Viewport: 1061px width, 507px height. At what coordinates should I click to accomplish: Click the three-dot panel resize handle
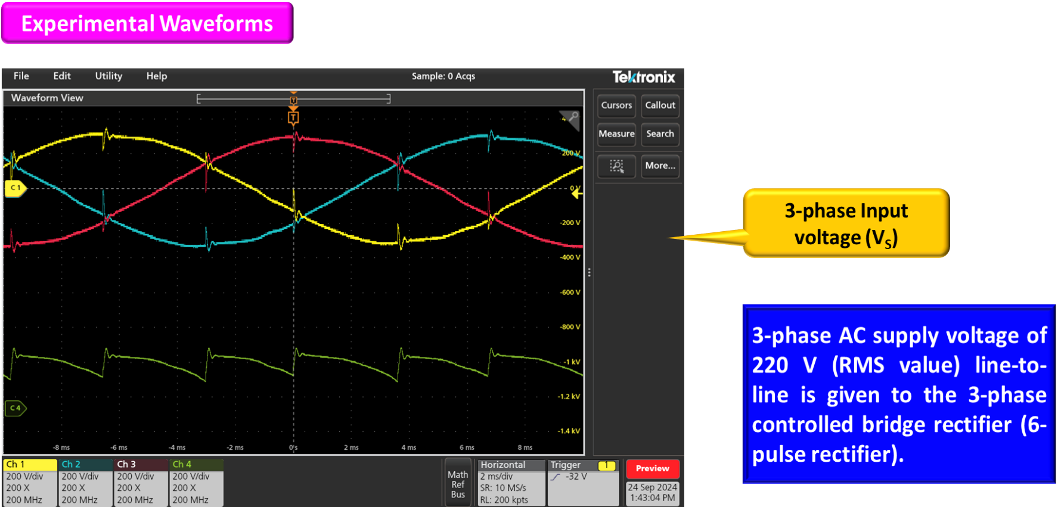(589, 272)
